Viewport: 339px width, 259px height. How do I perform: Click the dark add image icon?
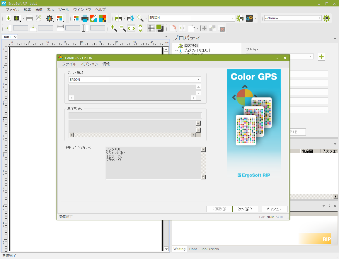tap(17, 18)
